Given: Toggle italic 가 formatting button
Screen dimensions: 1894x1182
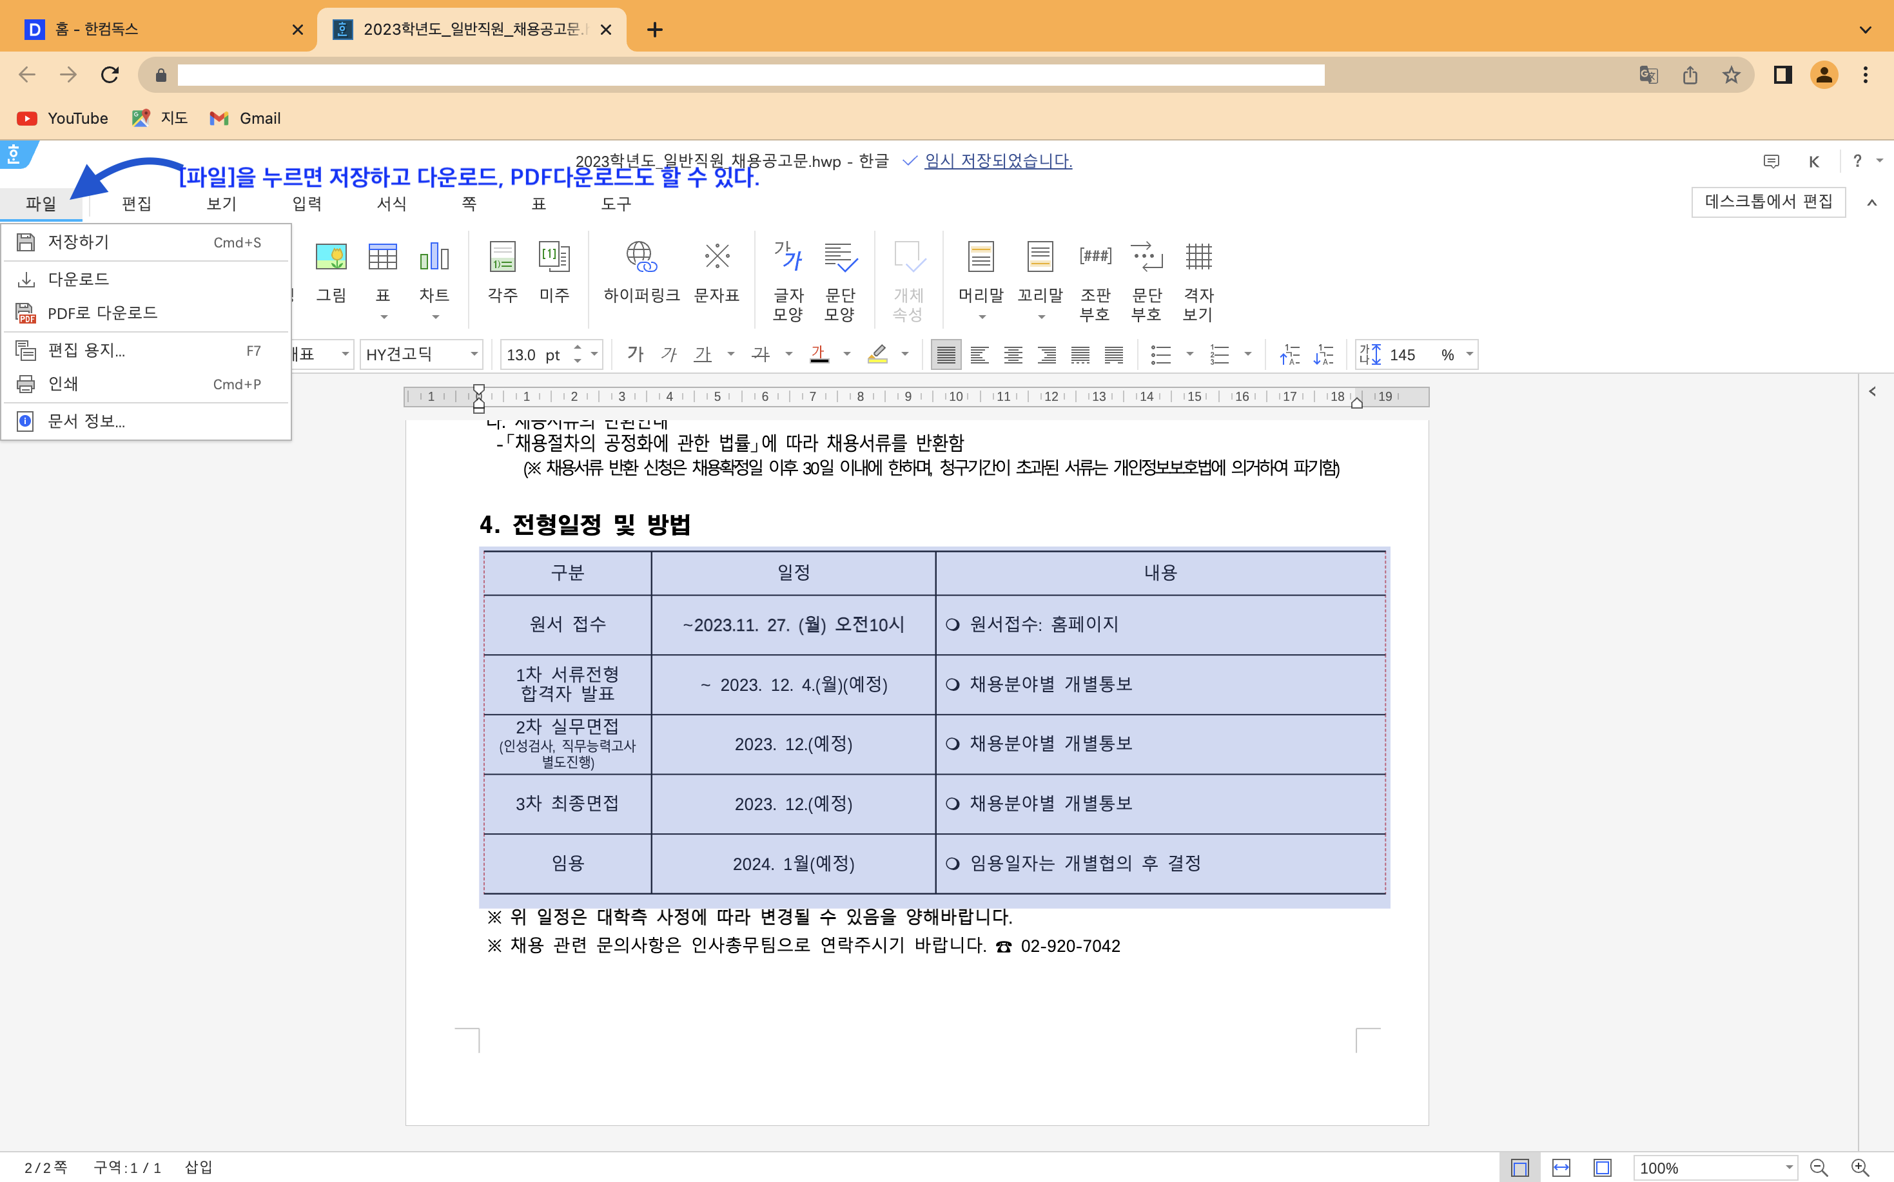Looking at the screenshot, I should 669,355.
